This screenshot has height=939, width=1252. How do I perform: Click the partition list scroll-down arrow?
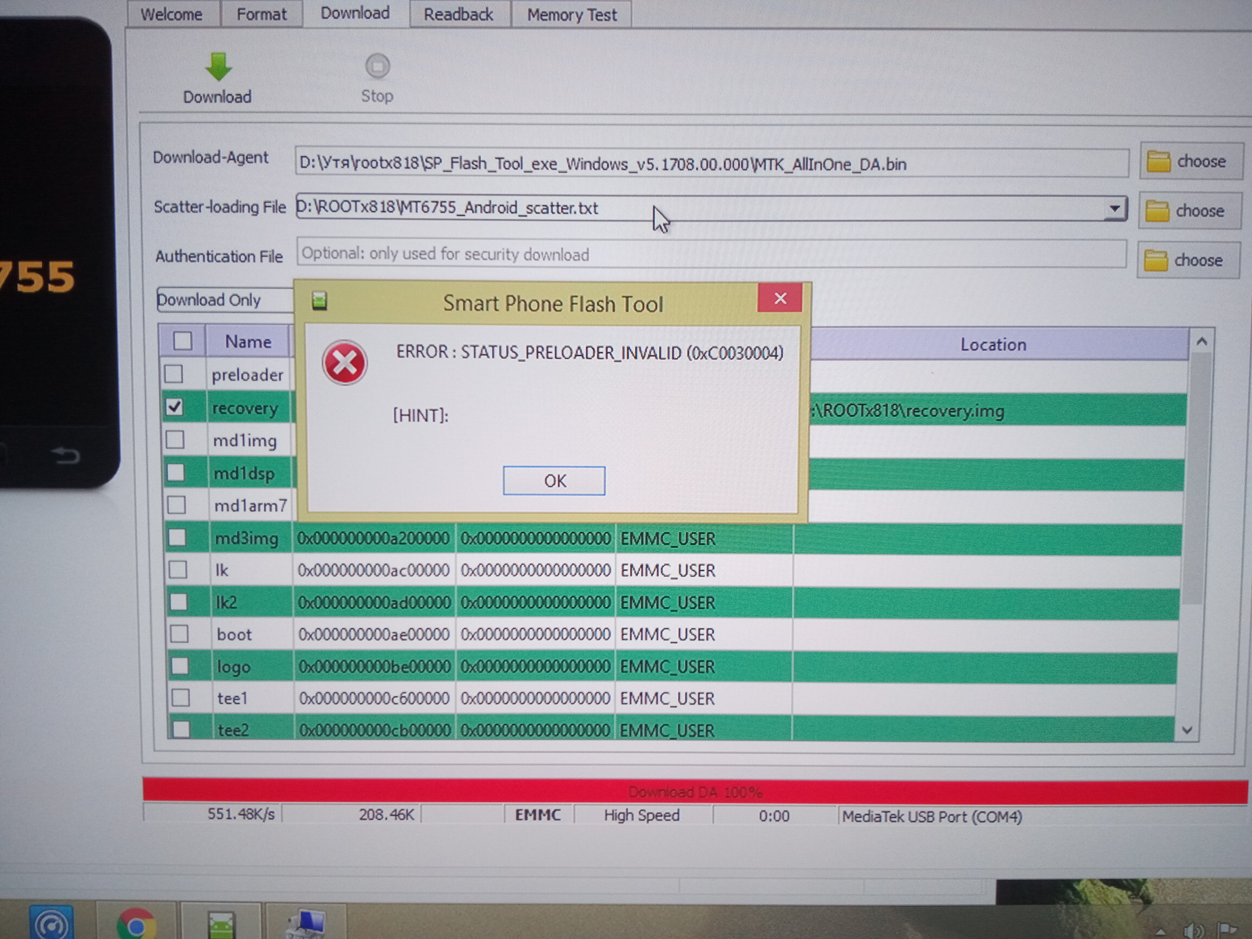(1187, 730)
